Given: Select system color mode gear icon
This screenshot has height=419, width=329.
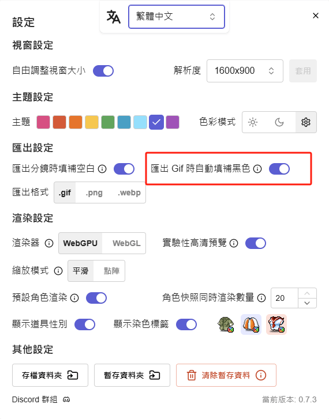Looking at the screenshot, I should pos(306,122).
